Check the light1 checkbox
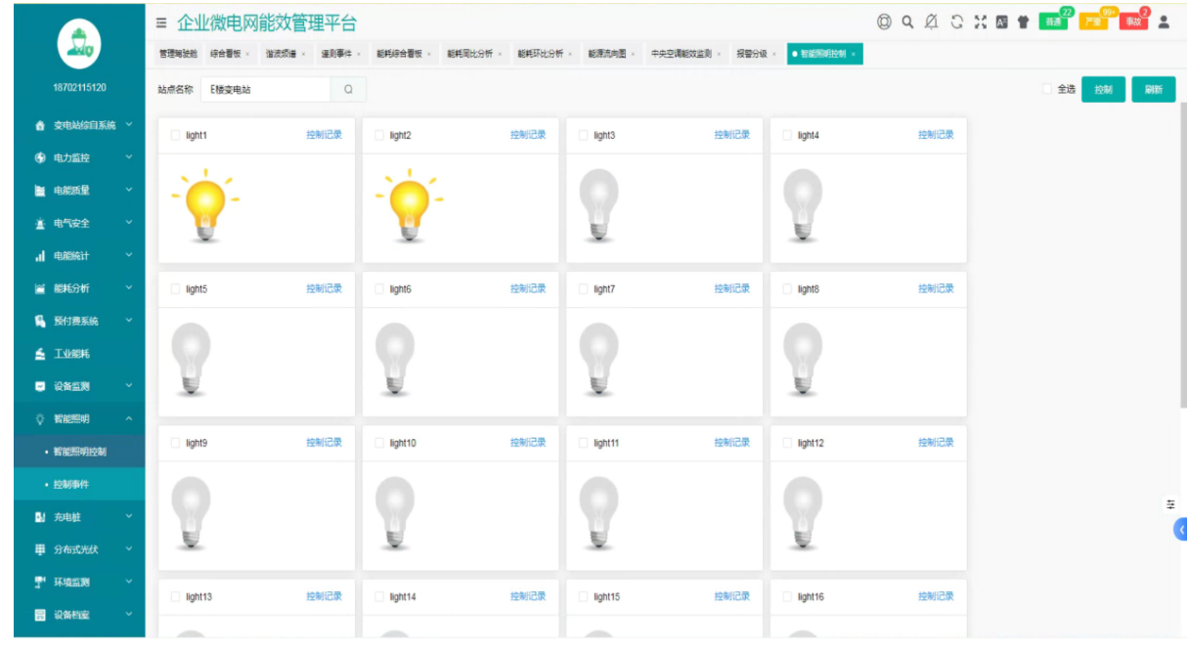Viewport: 1189px width, 648px height. coord(175,136)
